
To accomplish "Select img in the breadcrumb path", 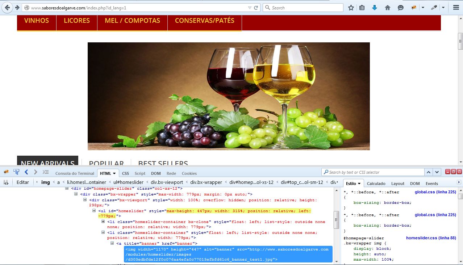I will [x=46, y=182].
